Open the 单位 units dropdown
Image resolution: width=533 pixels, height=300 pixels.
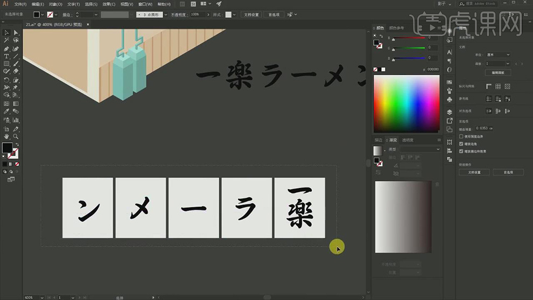tap(499, 55)
